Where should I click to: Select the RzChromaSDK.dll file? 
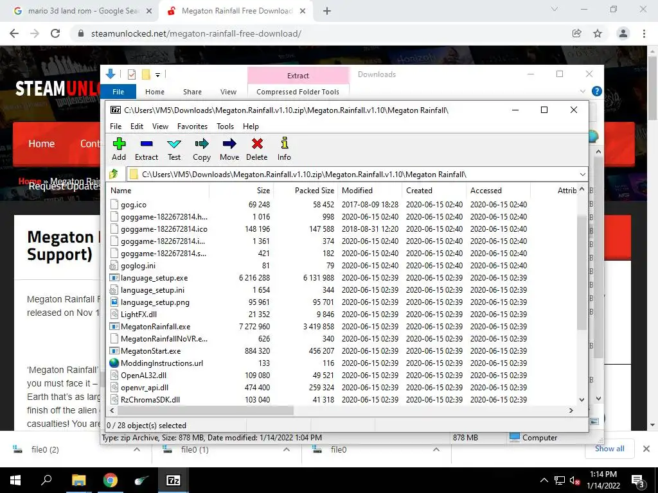click(x=150, y=399)
